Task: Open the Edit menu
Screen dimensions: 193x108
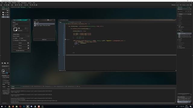Action: click(6, 3)
